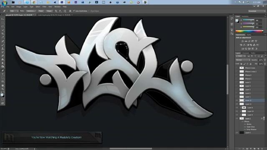This screenshot has width=267, height=150.
Task: Add an Invert adjustment
Action: point(242,49)
